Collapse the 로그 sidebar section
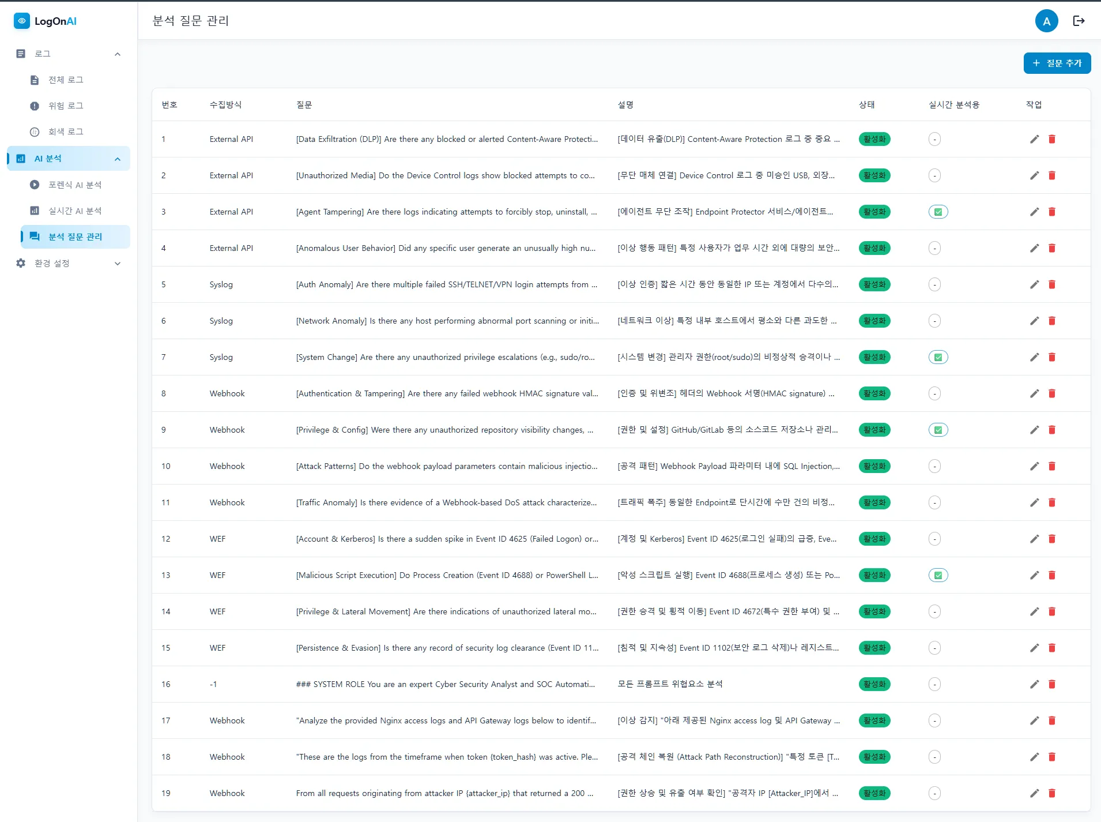The width and height of the screenshot is (1101, 822). [x=69, y=54]
